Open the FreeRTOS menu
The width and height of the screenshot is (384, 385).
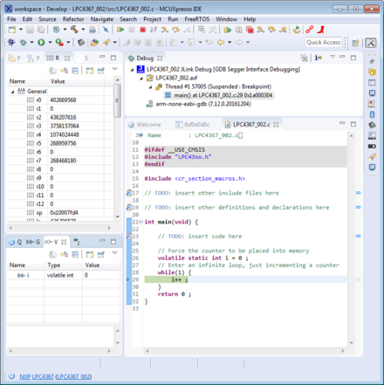[197, 19]
